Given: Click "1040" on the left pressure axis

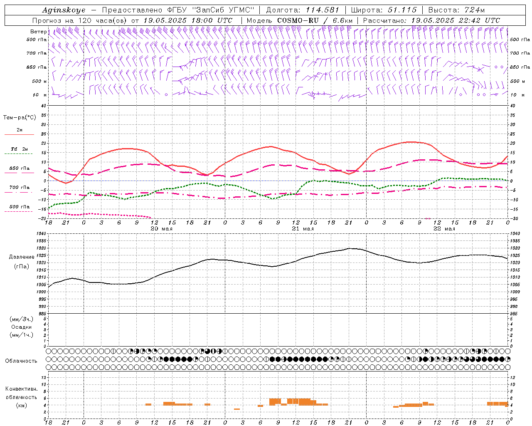Looking at the screenshot, I should coord(42,234).
